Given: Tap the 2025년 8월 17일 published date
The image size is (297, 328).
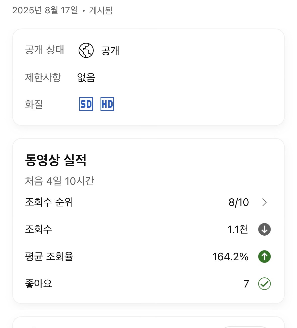Looking at the screenshot, I should [45, 10].
